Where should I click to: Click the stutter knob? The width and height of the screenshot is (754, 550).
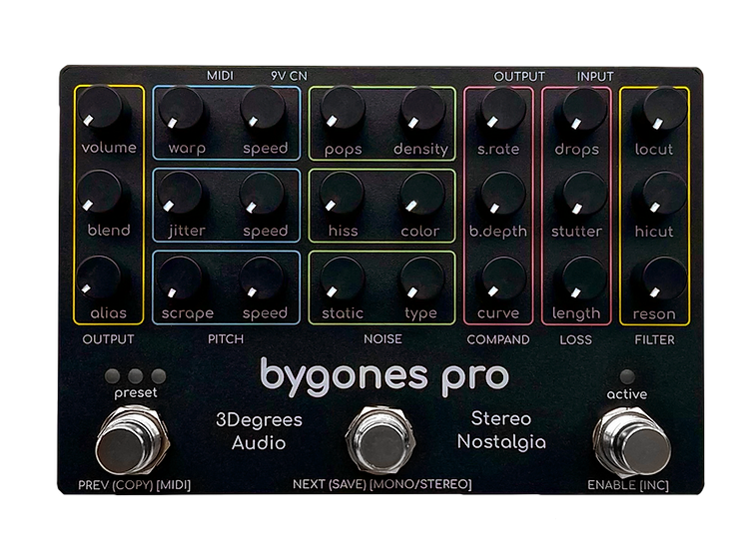[585, 194]
